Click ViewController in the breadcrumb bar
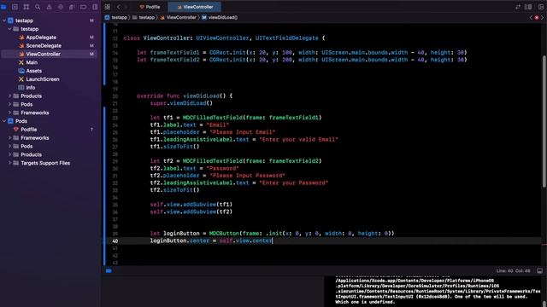Viewport: 547px width, 307px height. [x=179, y=17]
